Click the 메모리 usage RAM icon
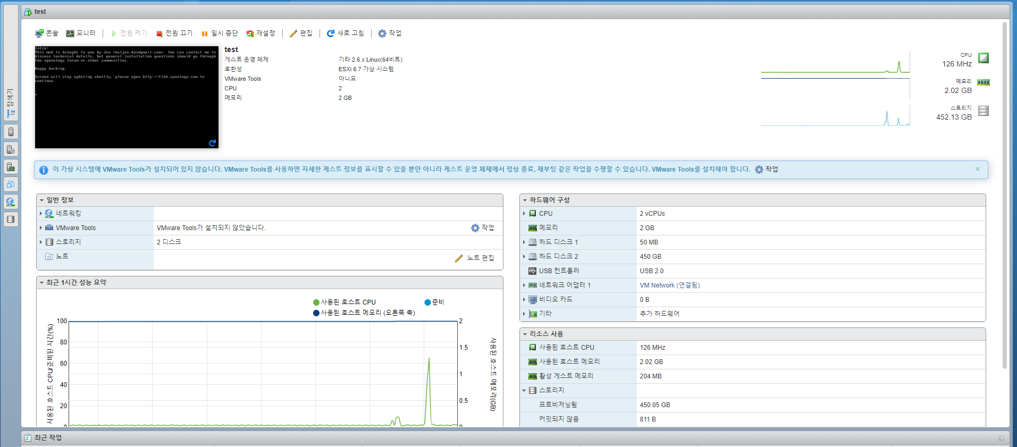 click(x=984, y=82)
